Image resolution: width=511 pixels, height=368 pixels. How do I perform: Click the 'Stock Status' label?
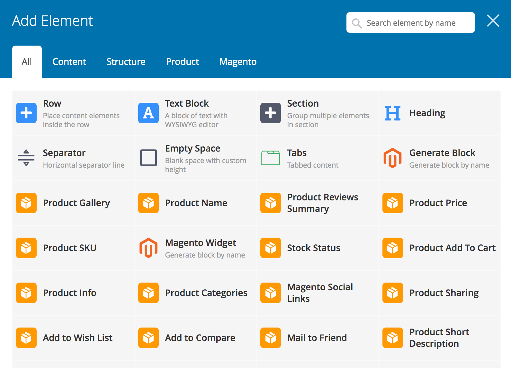pos(314,248)
